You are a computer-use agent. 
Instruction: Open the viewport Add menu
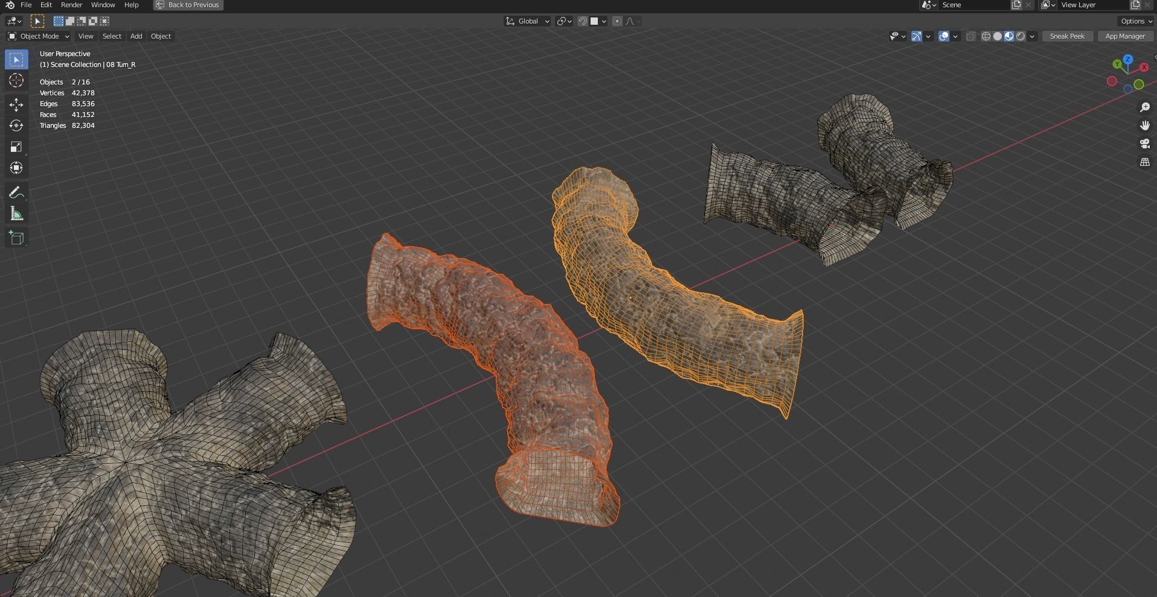click(136, 36)
